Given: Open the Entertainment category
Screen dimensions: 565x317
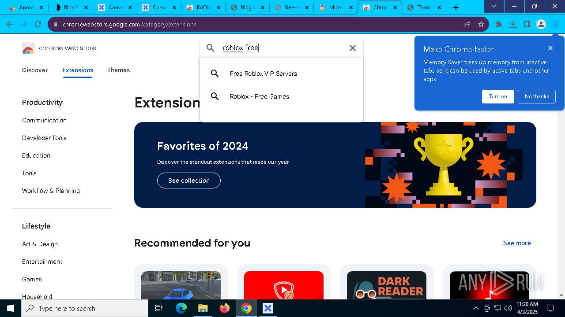Looking at the screenshot, I should coord(42,262).
